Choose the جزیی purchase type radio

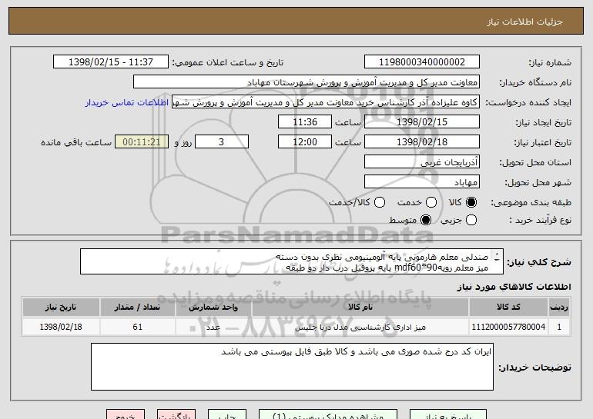(x=471, y=220)
